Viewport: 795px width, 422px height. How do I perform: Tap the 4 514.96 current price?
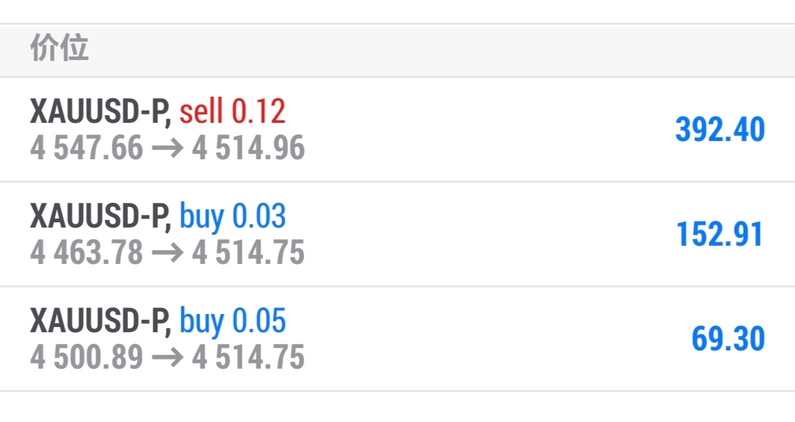248,148
